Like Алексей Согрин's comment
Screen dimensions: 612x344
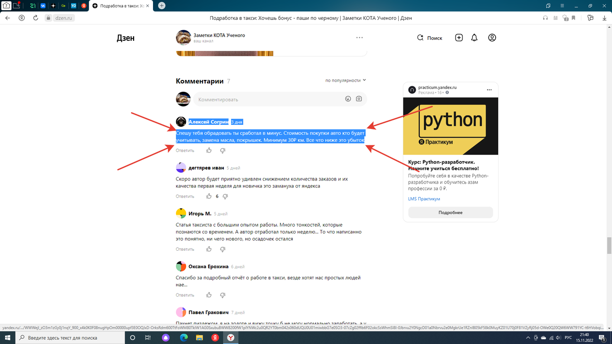pos(209,150)
